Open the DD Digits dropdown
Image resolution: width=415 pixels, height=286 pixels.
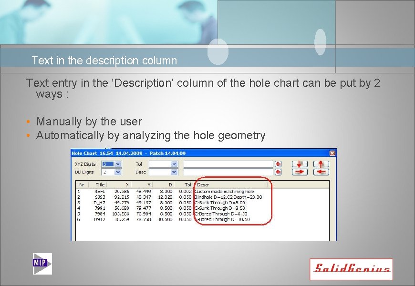point(118,172)
